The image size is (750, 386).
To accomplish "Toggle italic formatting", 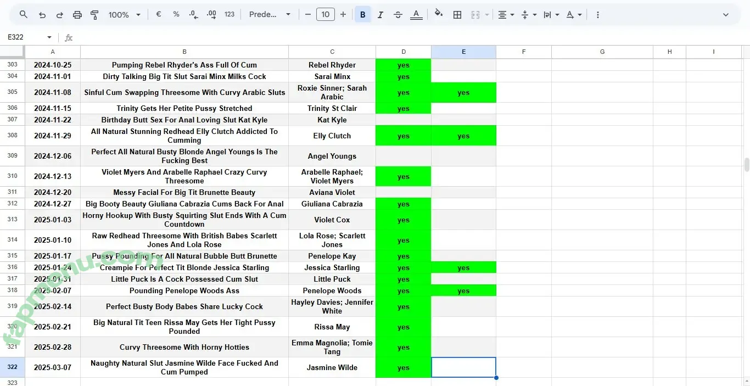I will pyautogui.click(x=380, y=15).
